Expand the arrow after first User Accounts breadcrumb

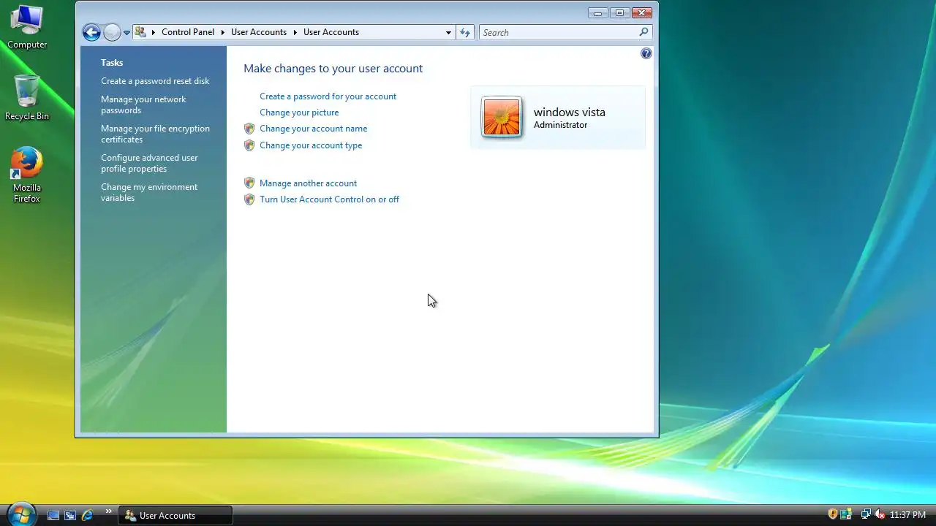pyautogui.click(x=295, y=32)
